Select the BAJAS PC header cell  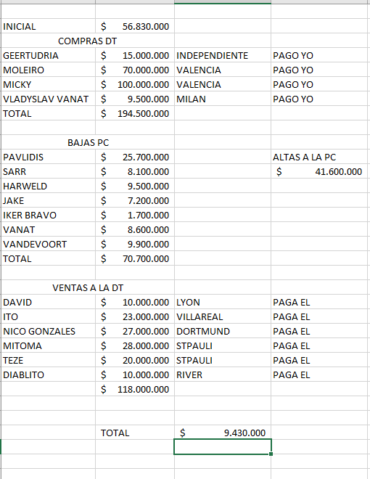pos(88,142)
